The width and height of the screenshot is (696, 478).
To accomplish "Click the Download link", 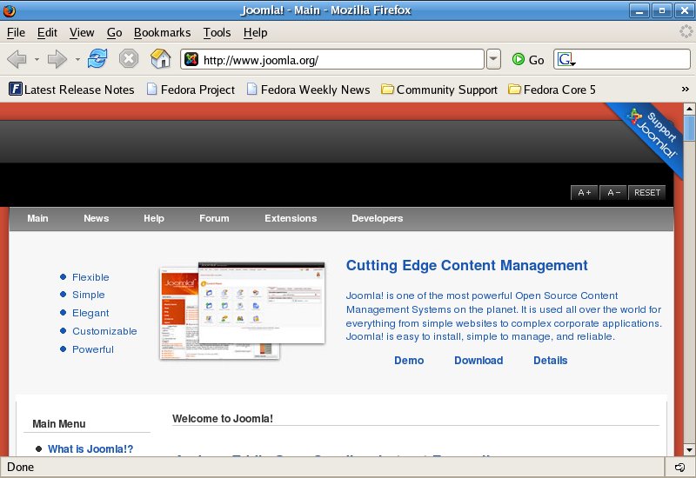I will [x=478, y=361].
